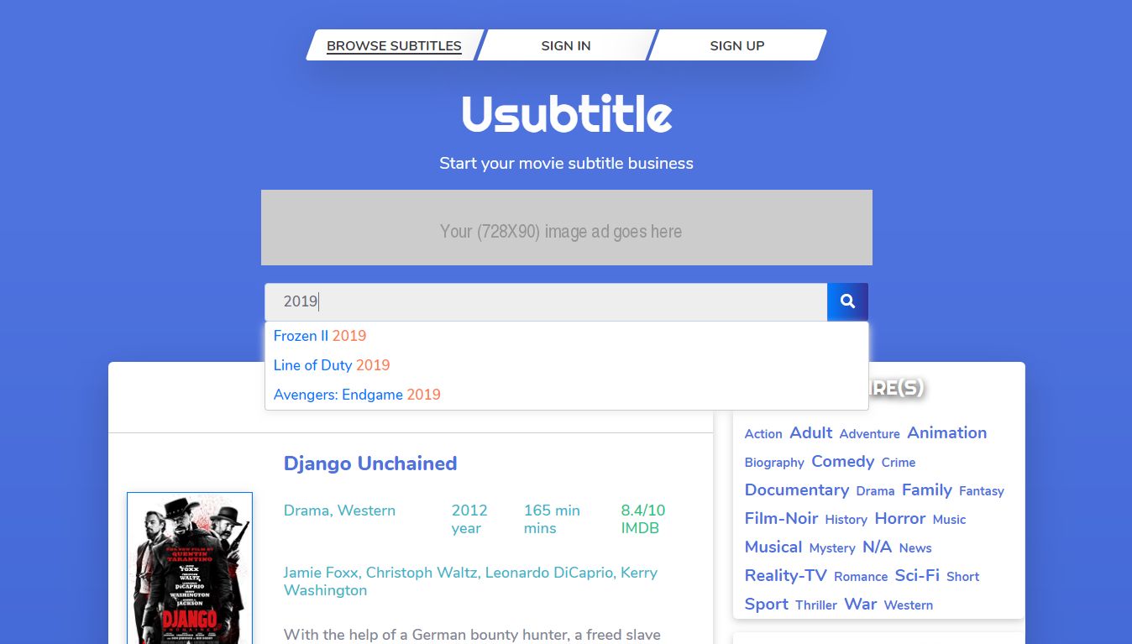Select Line of Duty 2019 suggestion

click(x=332, y=365)
